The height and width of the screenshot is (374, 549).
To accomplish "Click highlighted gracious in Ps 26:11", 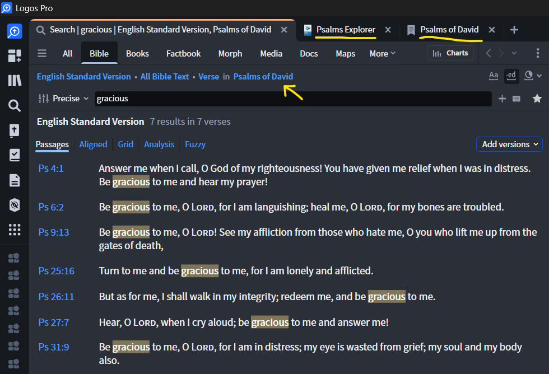I will click(x=387, y=297).
